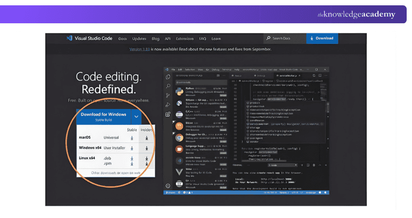Image resolution: width=412 pixels, height=218 pixels.
Task: Download Windows x64 User Installer Insiders
Action: click(x=146, y=148)
